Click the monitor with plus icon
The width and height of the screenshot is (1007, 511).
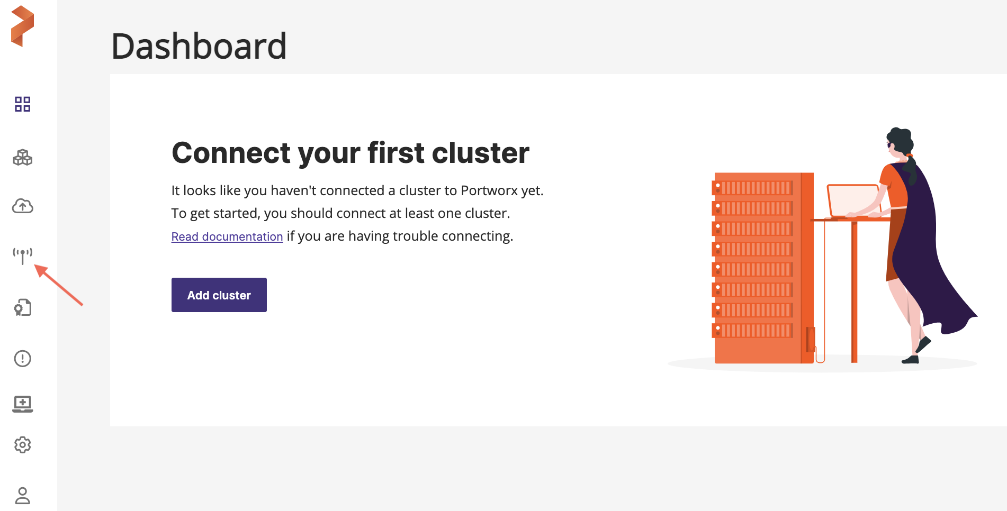point(23,404)
